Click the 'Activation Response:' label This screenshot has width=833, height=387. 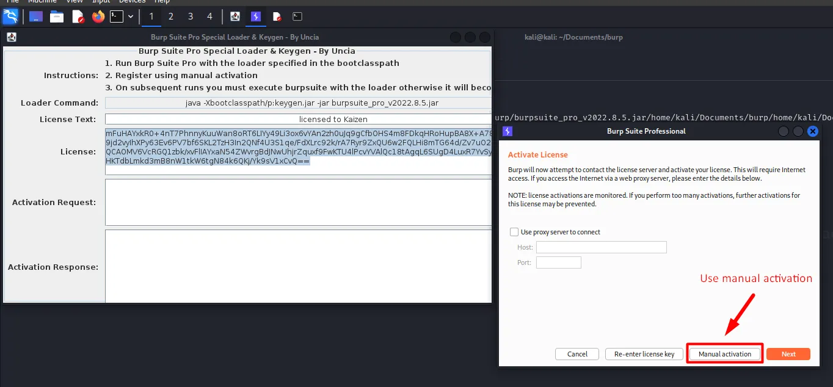click(53, 267)
